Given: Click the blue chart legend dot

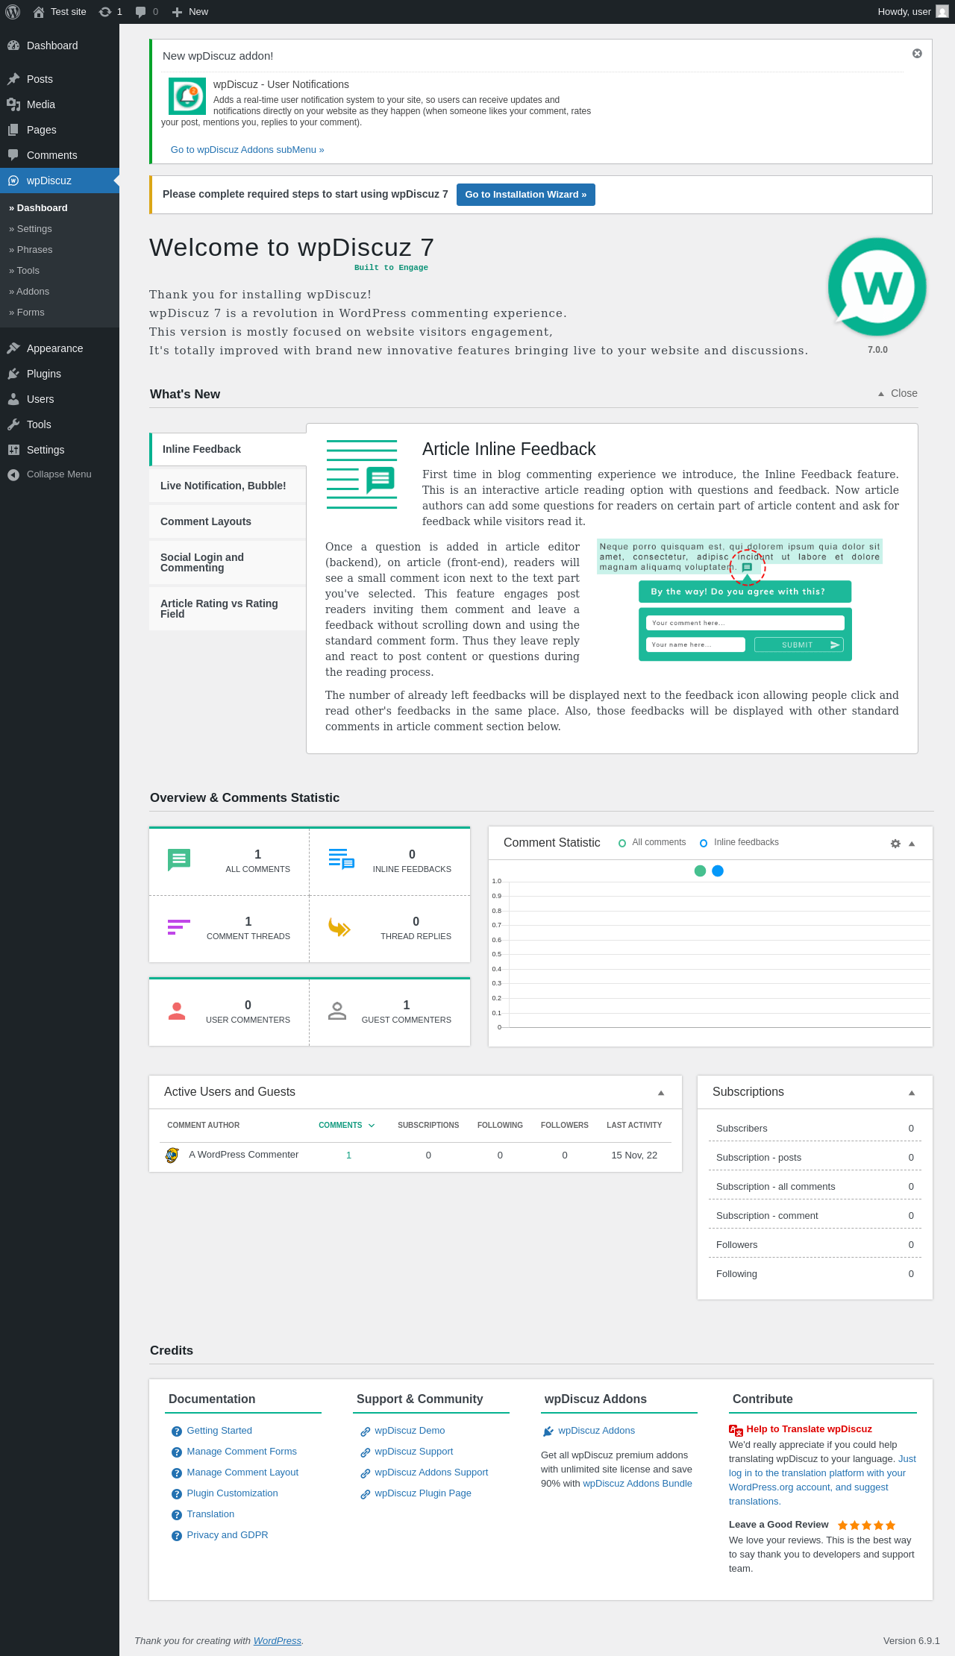Looking at the screenshot, I should 718,871.
